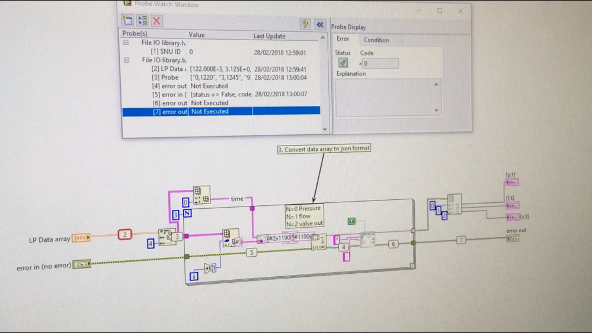
Task: Switch to the Error tab
Action: [343, 39]
